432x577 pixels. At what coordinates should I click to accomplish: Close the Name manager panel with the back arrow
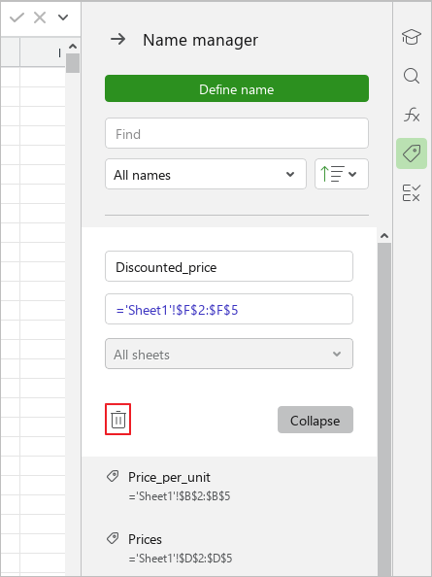118,39
